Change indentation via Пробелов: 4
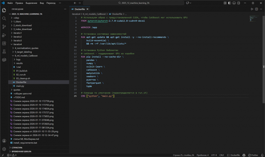The image size is (265, 157). coord(202,155)
